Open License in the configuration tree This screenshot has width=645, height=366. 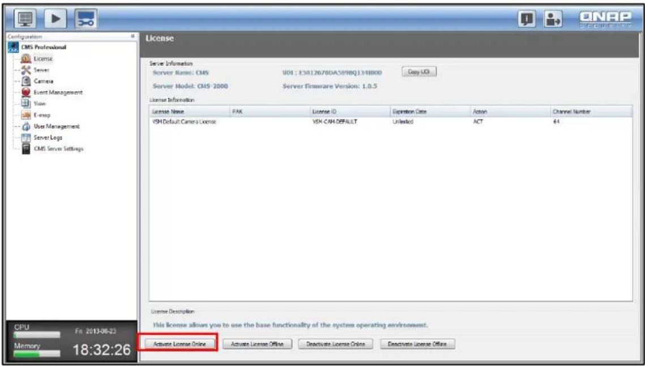tap(43, 59)
